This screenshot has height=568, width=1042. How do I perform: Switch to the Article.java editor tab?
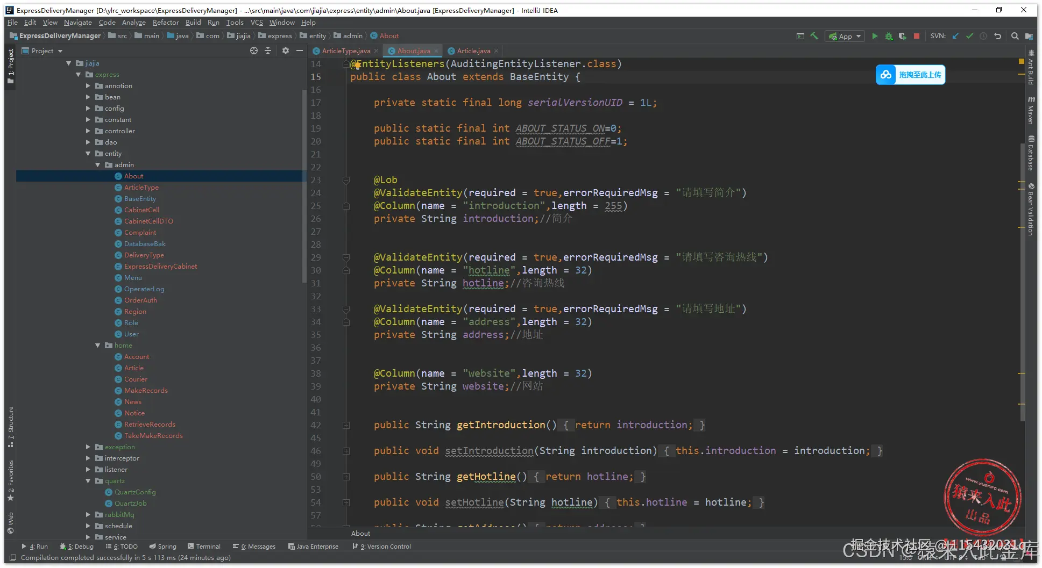[x=473, y=51]
